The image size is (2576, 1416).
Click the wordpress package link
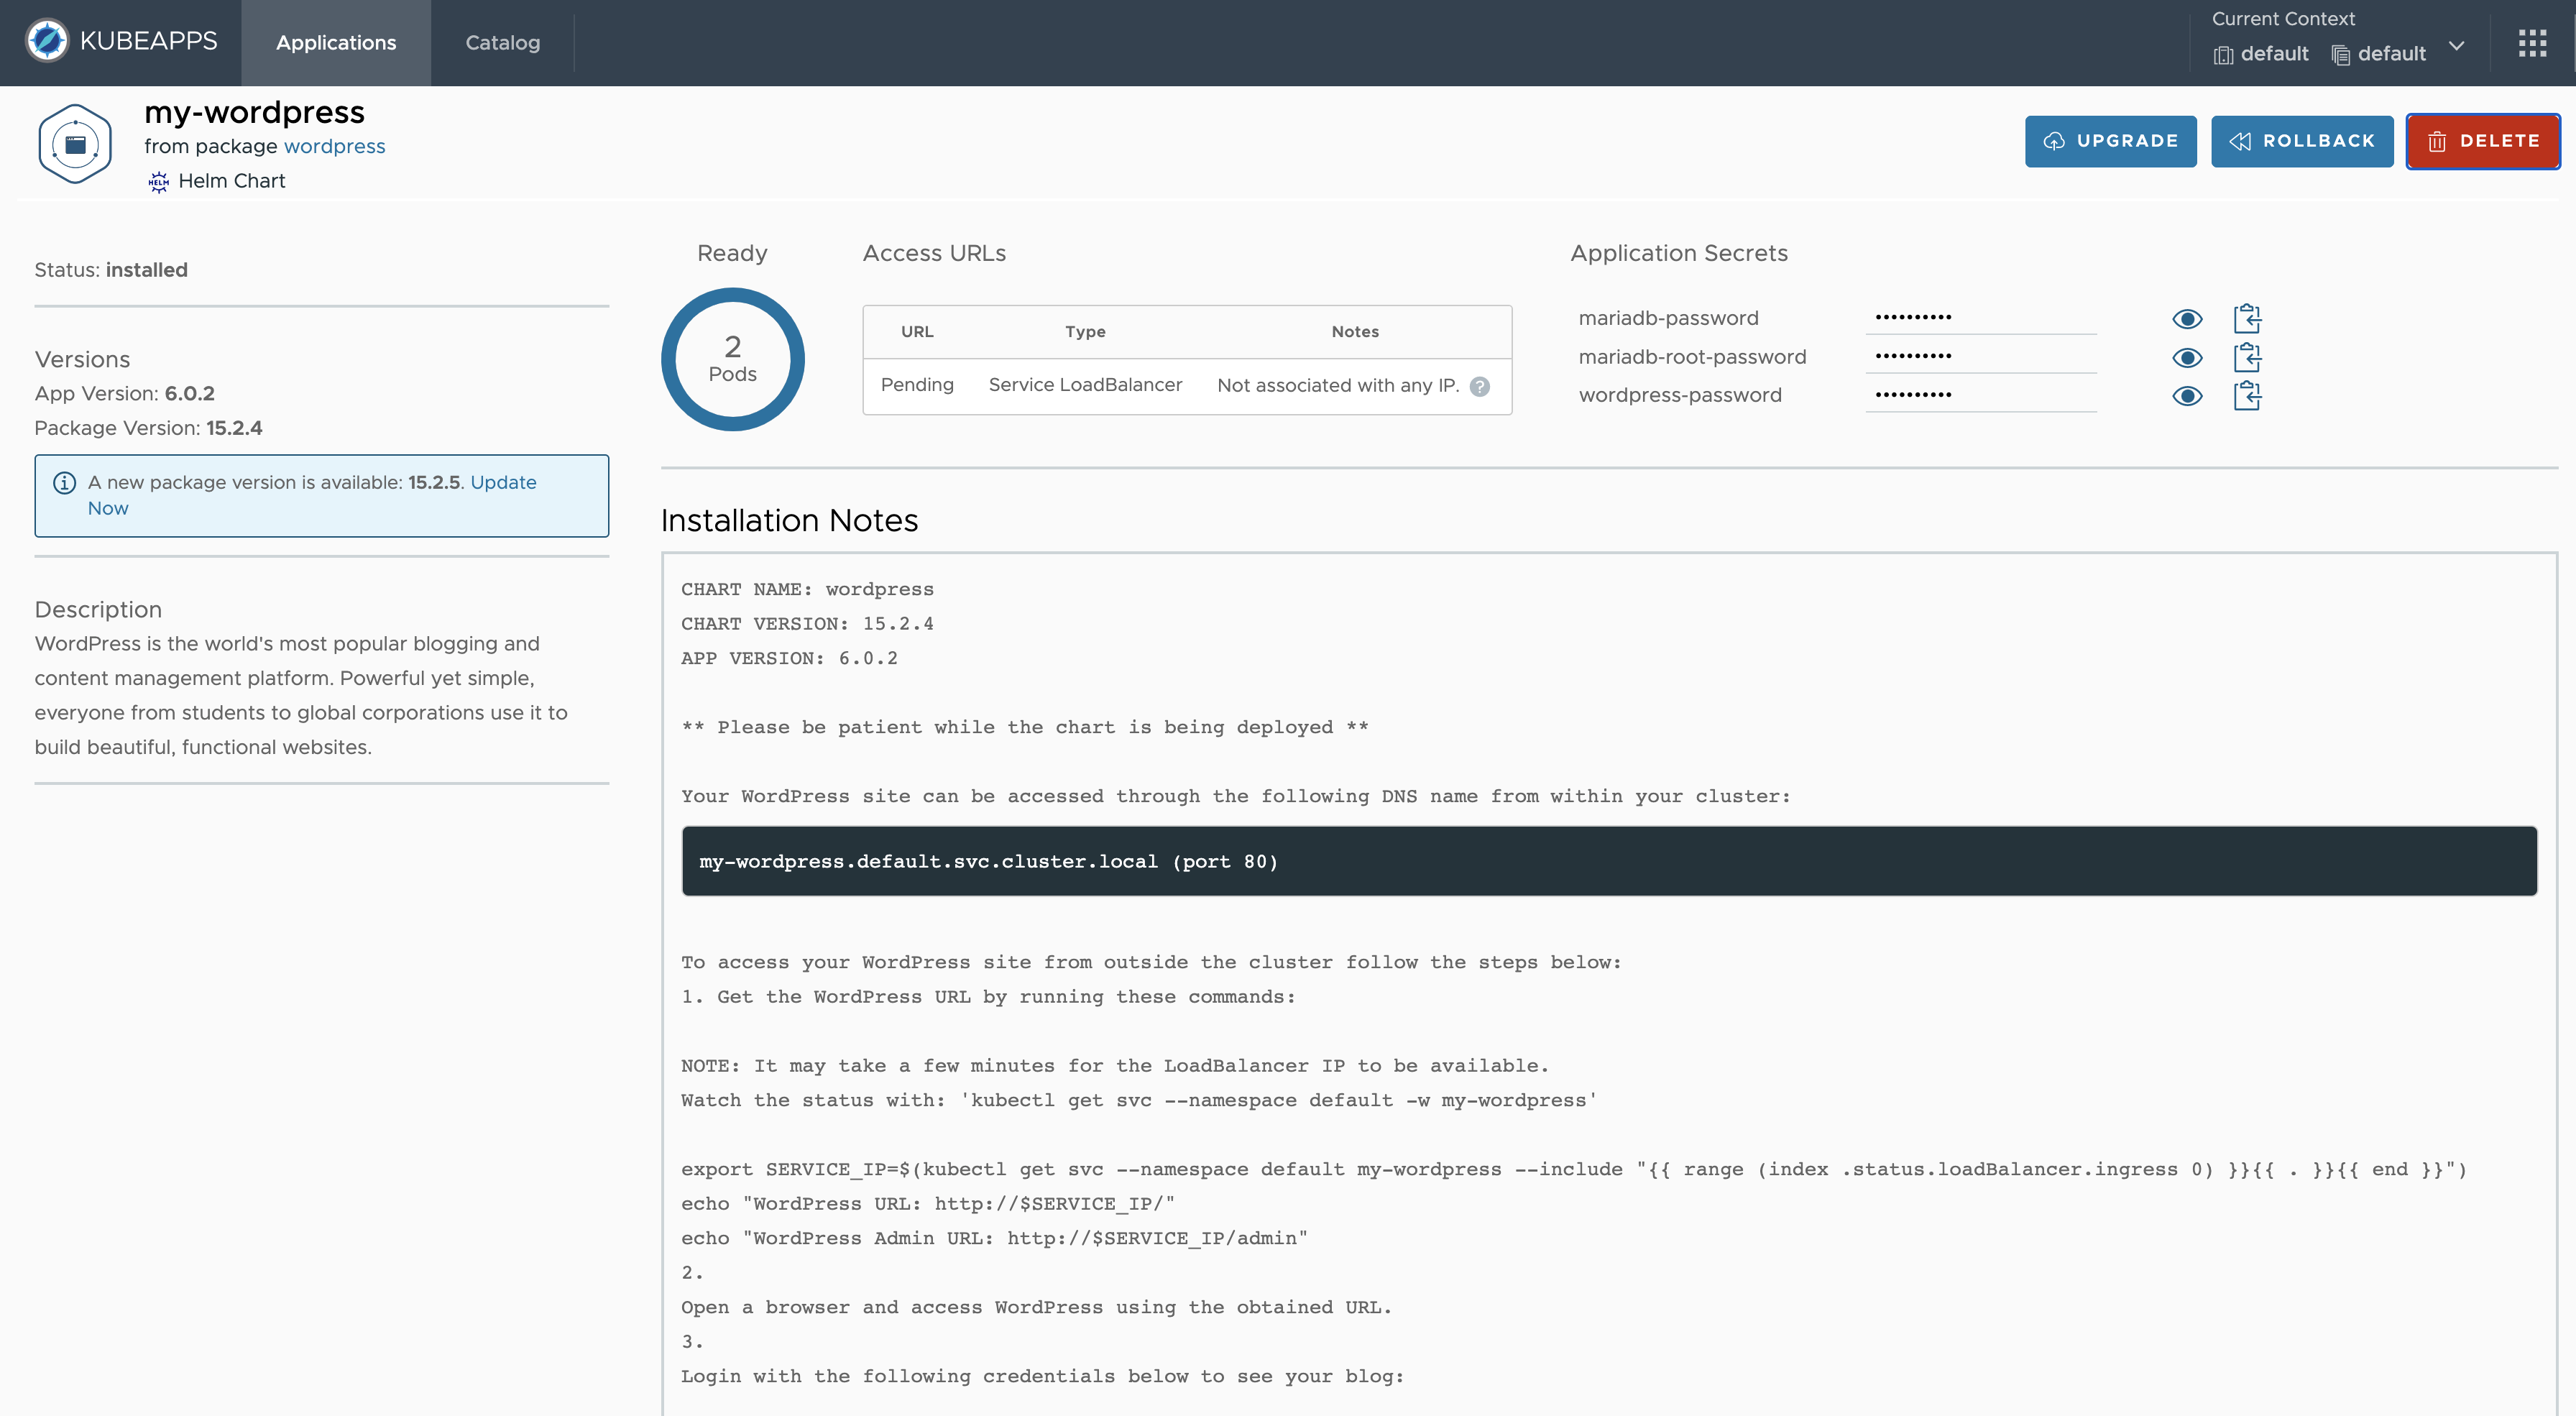click(335, 144)
